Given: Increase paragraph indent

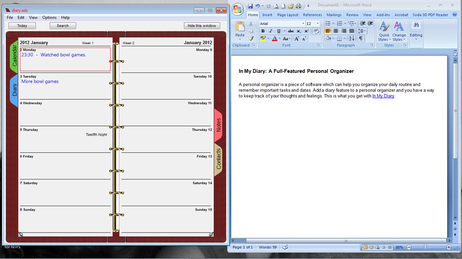Looking at the screenshot, I should [x=370, y=23].
